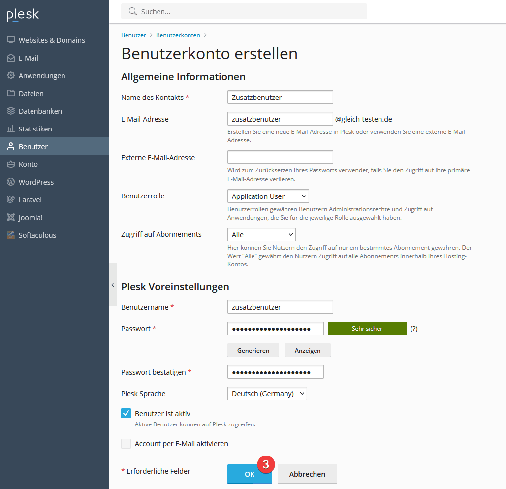Click the WordPress logo icon
506x489 pixels.
tap(10, 182)
